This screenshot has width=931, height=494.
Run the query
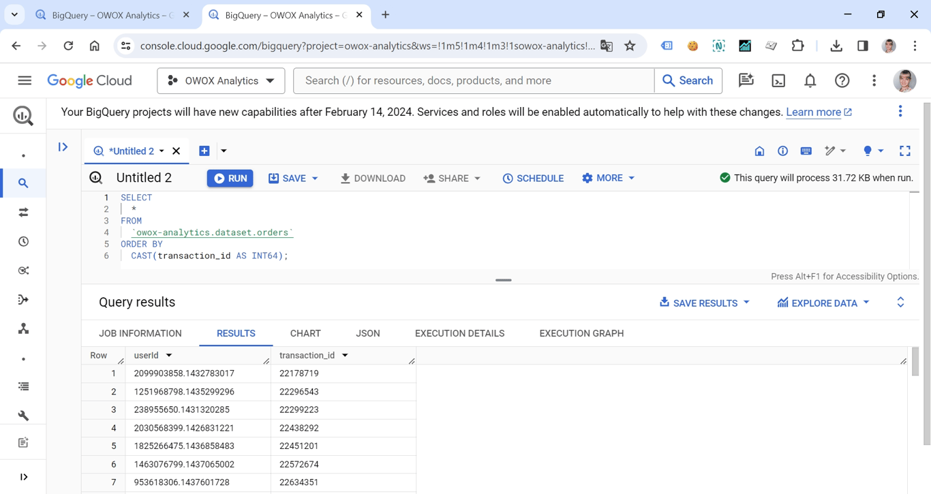click(x=230, y=179)
